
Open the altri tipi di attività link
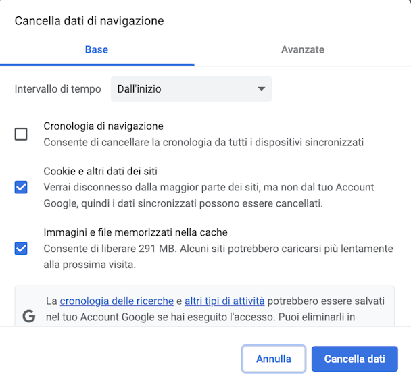click(x=224, y=301)
